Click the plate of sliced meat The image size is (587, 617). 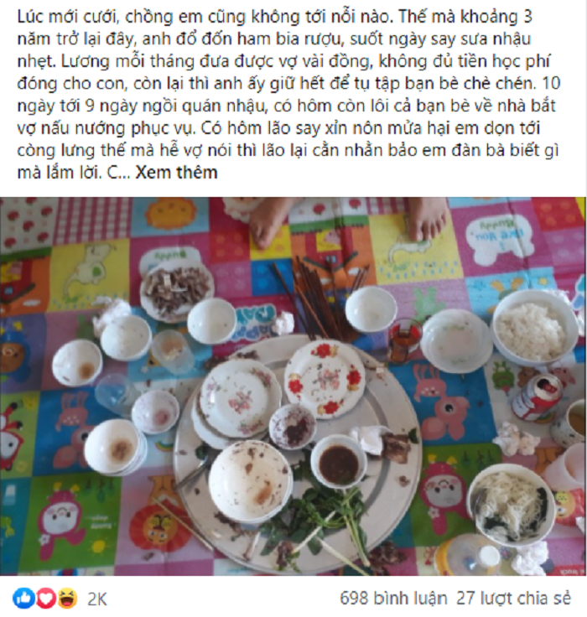click(176, 289)
